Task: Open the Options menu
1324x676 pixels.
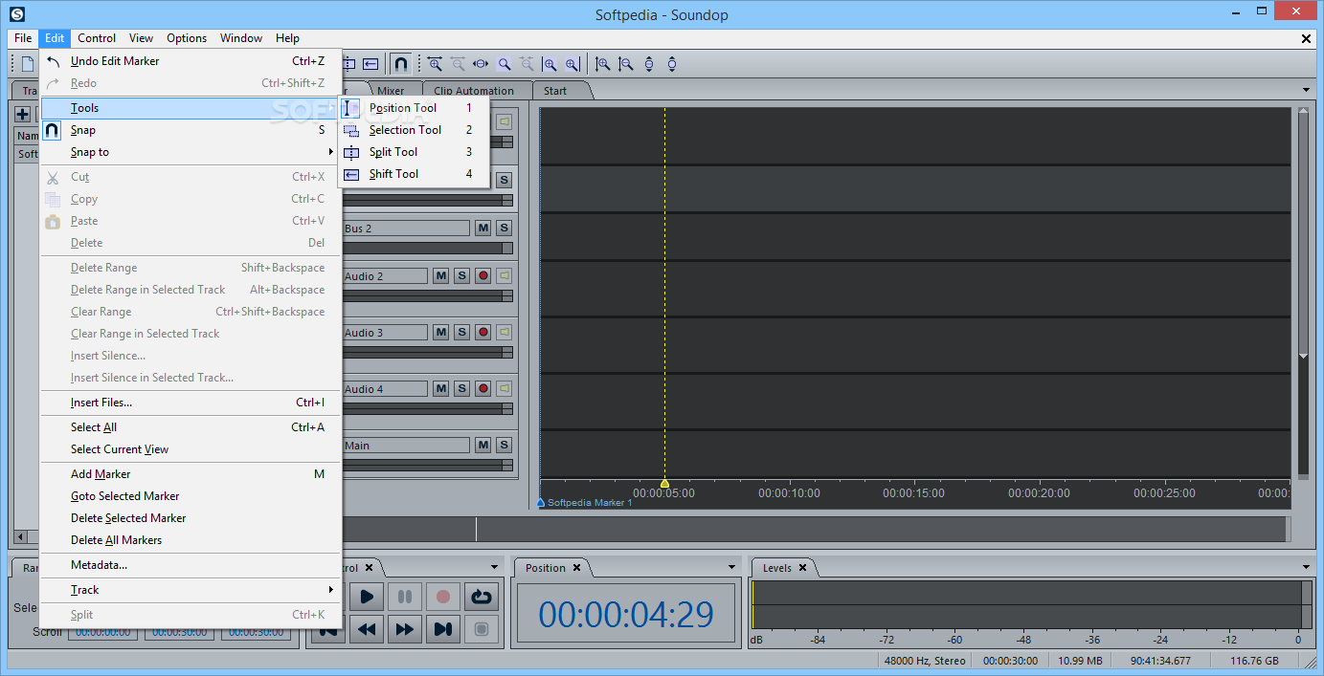Action: [x=187, y=38]
